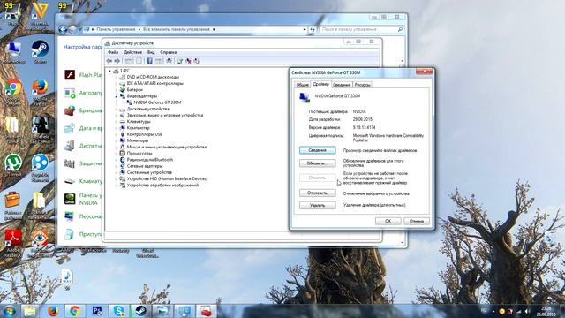Open Steam from the taskbar
Image resolution: width=565 pixels, height=318 pixels.
141,311
